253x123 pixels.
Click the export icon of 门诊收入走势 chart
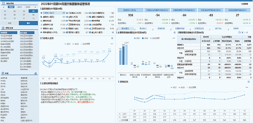pos(112,38)
